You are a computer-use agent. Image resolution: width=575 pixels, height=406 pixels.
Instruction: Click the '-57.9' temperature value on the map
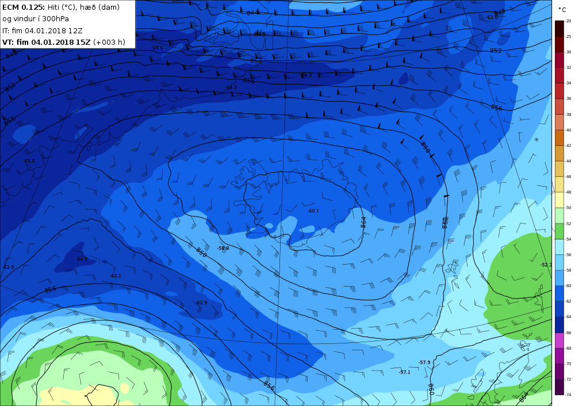pos(424,362)
